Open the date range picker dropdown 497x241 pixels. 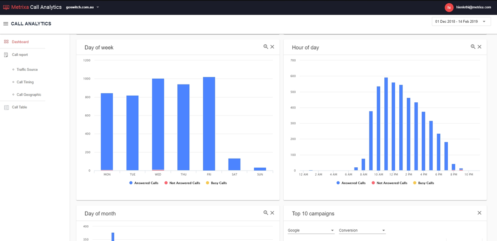461,22
